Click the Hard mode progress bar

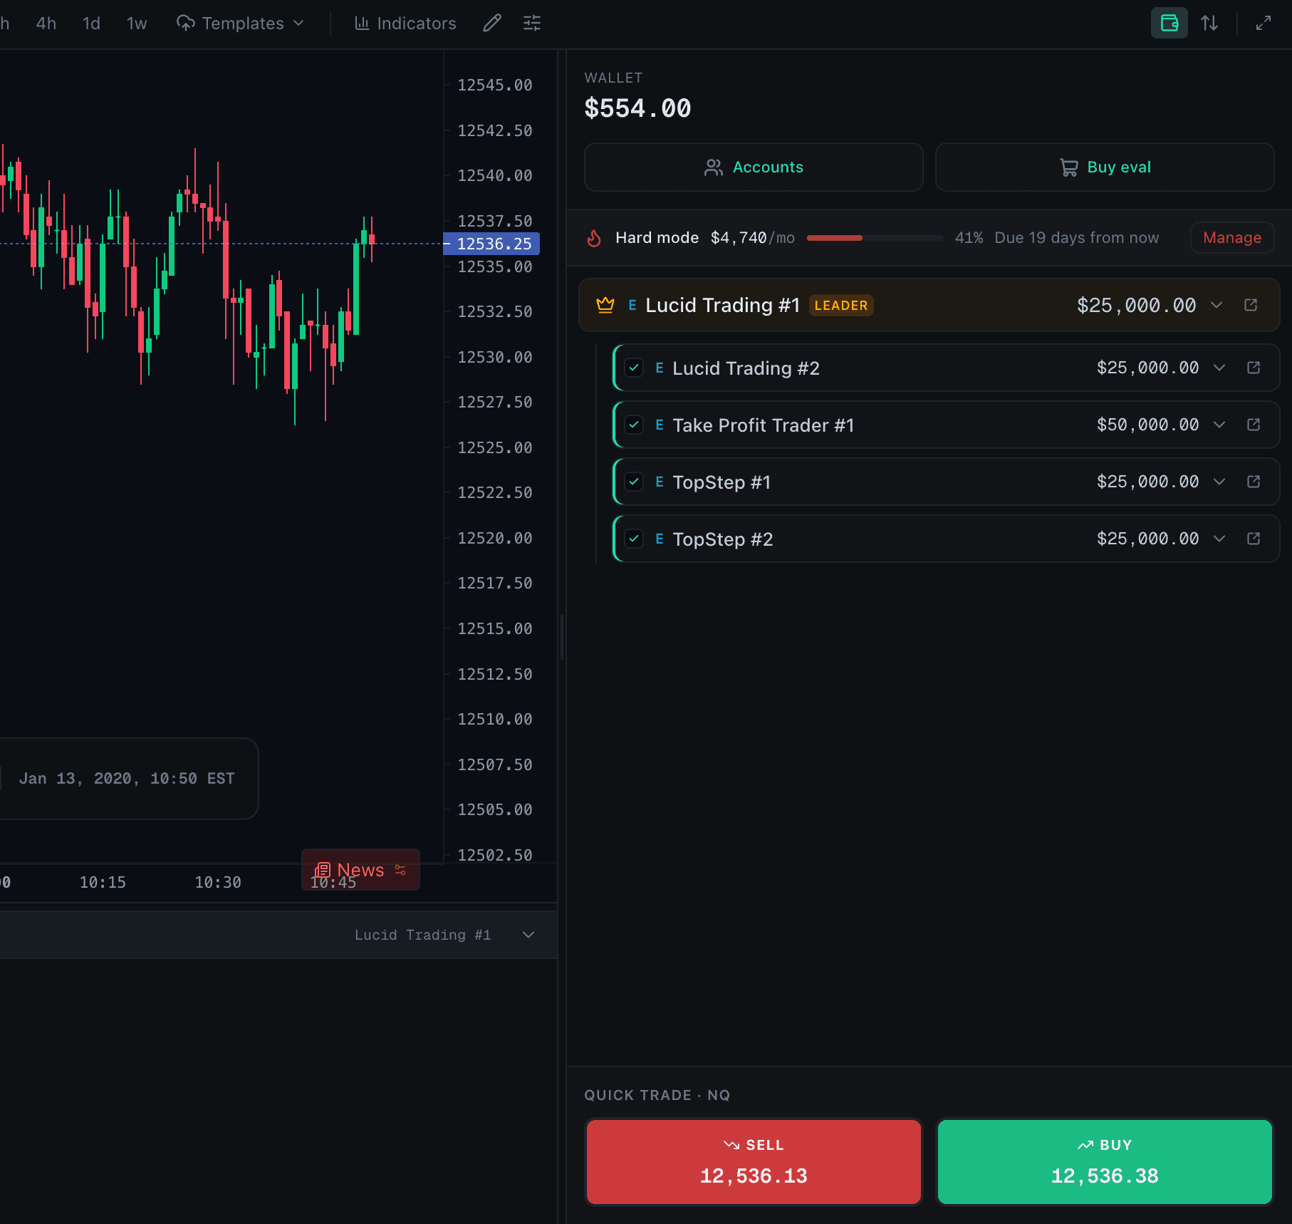point(875,238)
